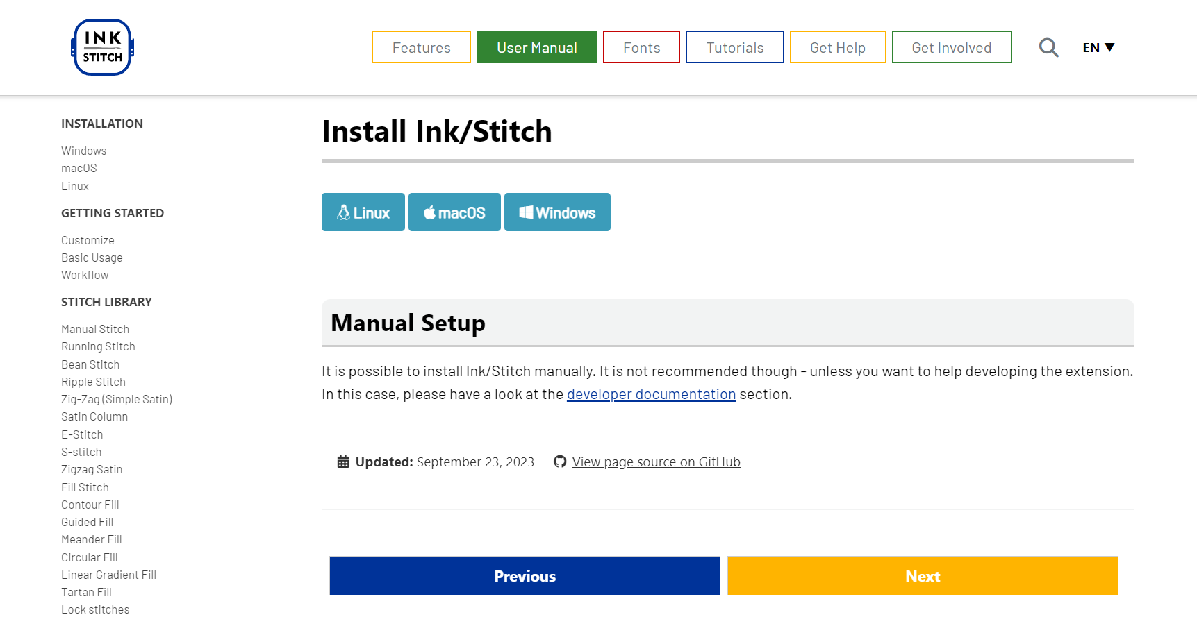Open the Meander Fill page
The height and width of the screenshot is (617, 1197).
coord(92,539)
